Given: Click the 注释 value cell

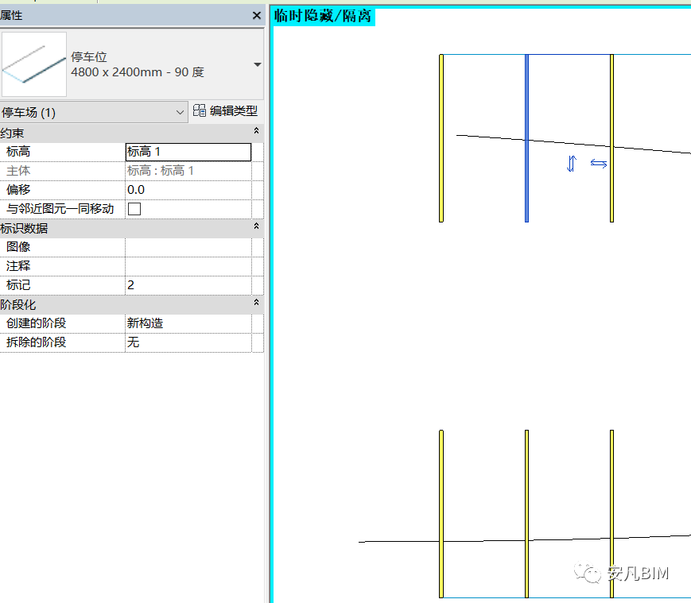Looking at the screenshot, I should coord(188,266).
